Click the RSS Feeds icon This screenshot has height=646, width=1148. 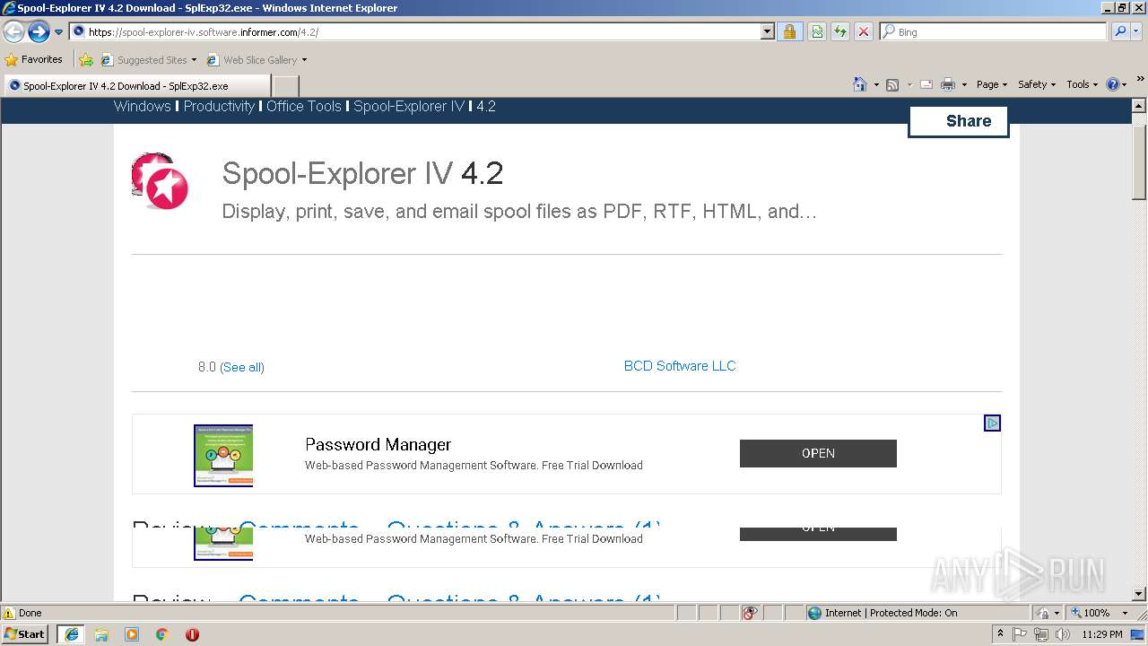892,84
